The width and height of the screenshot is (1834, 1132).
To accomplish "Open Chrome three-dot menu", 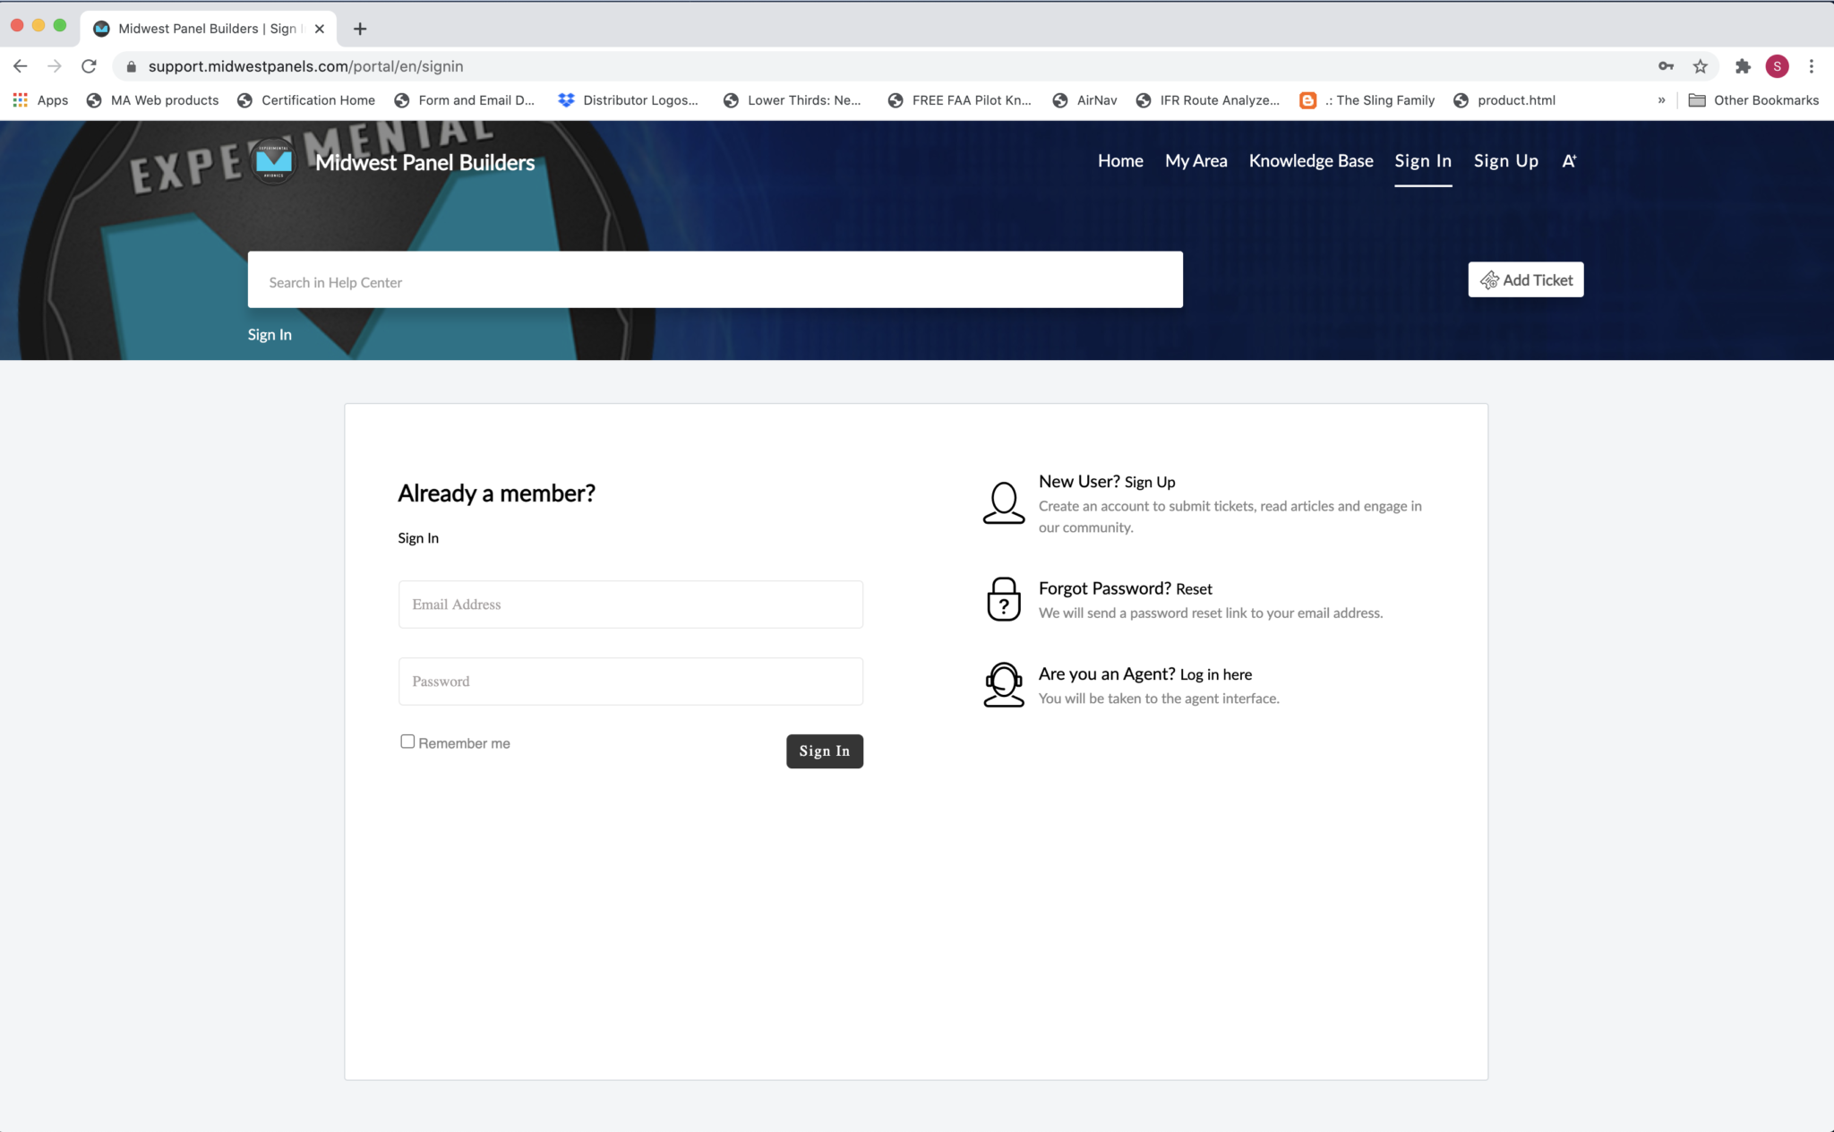I will pyautogui.click(x=1811, y=66).
